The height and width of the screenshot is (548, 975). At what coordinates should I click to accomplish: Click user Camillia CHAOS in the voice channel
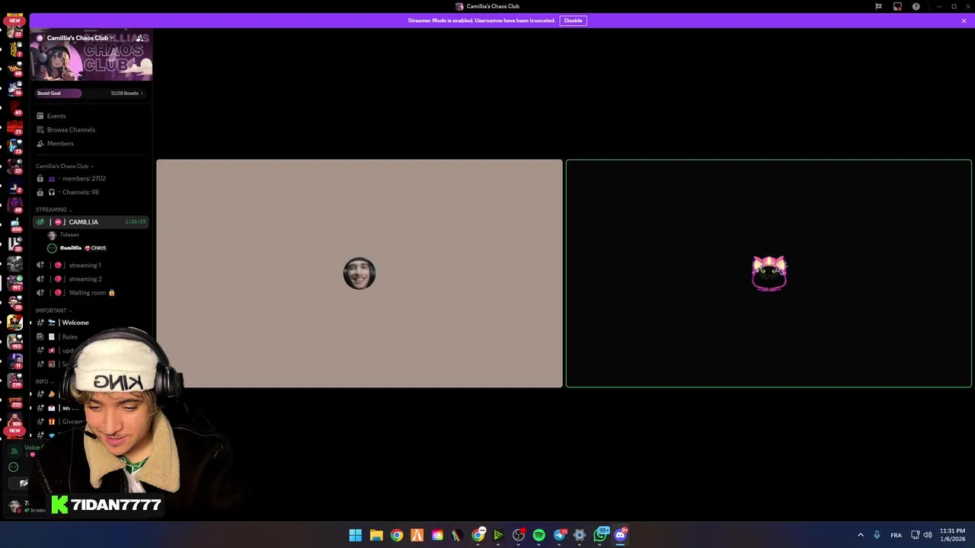pyautogui.click(x=77, y=248)
